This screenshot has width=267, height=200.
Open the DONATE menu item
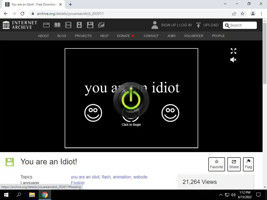(126, 36)
